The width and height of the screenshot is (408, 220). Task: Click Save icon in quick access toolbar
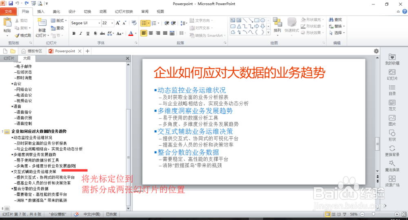11,3
